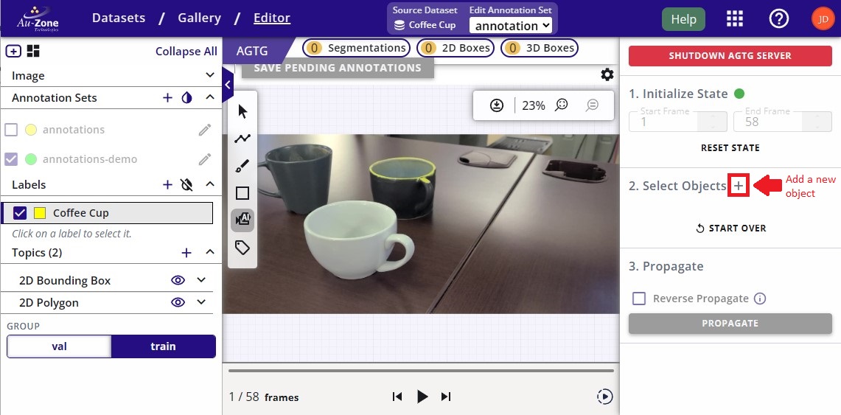Add a new panel with plus-box icon
This screenshot has width=841, height=415.
tap(13, 52)
